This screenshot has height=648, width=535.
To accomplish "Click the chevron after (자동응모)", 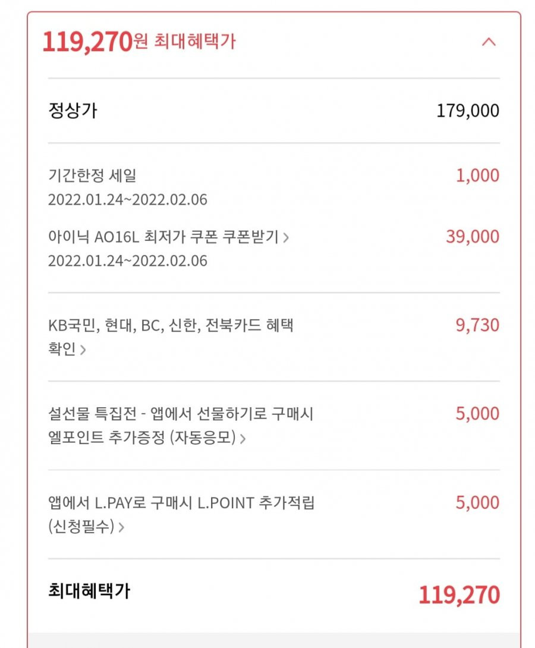I will 243,439.
